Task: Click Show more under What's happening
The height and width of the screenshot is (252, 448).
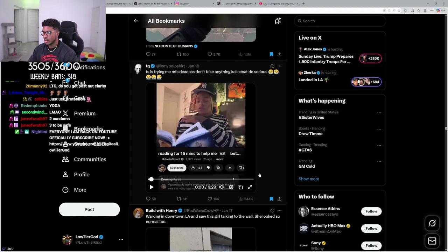Action: pos(309,179)
